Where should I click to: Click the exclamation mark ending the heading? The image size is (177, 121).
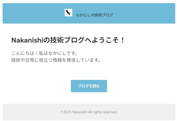(x=122, y=40)
